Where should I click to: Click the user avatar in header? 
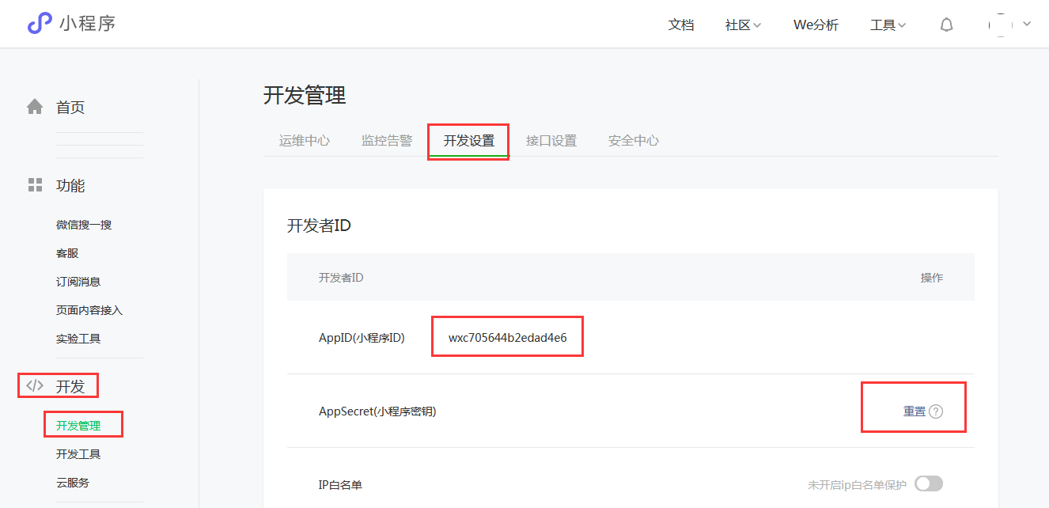pos(1001,25)
